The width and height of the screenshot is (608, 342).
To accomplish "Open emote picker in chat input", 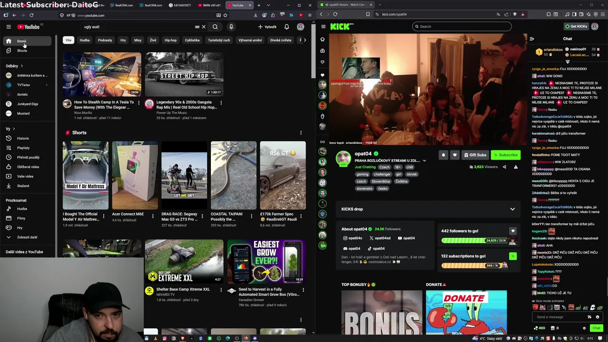I will tap(598, 317).
